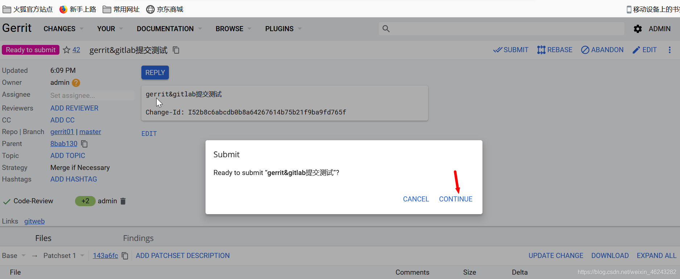The height and width of the screenshot is (279, 680).
Task: Click ADD HASHTAG
Action: pyautogui.click(x=74, y=179)
